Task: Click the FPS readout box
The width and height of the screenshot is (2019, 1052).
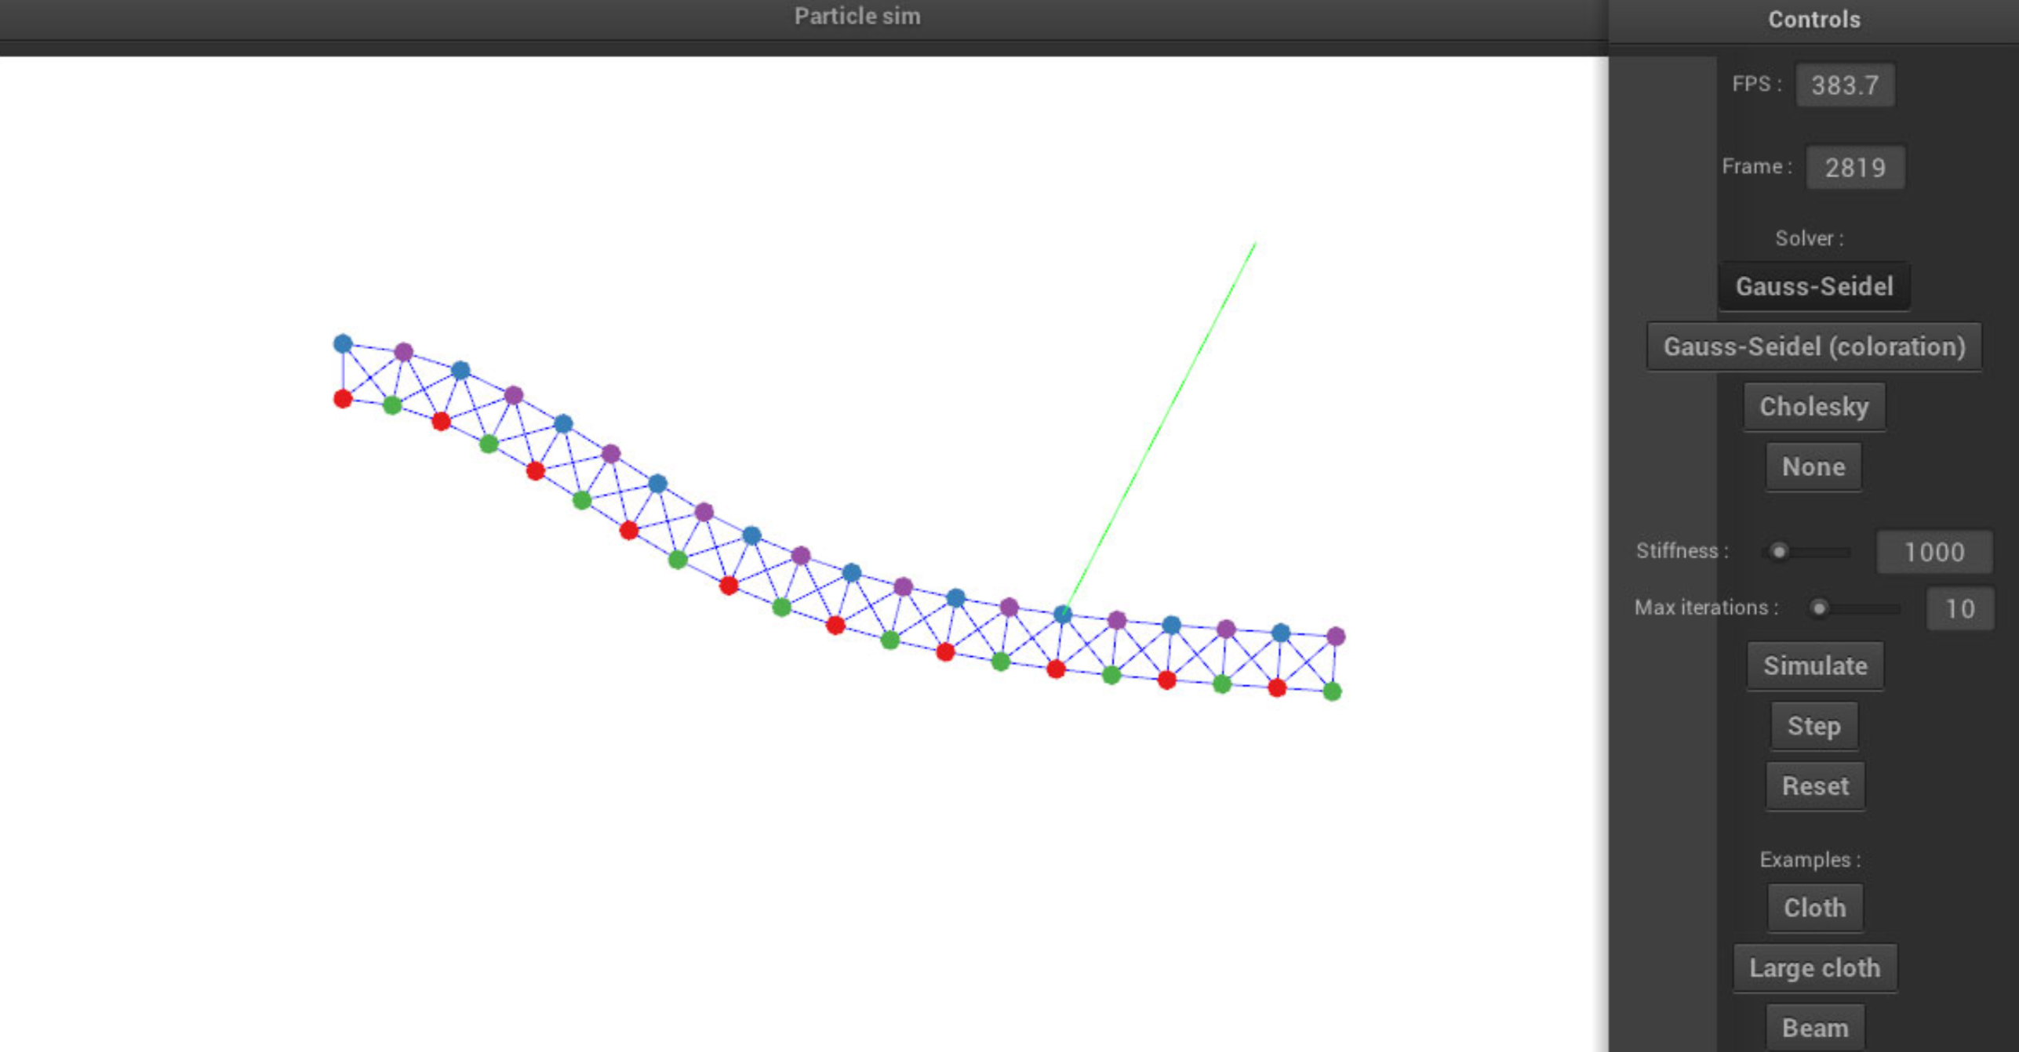Action: pyautogui.click(x=1845, y=85)
